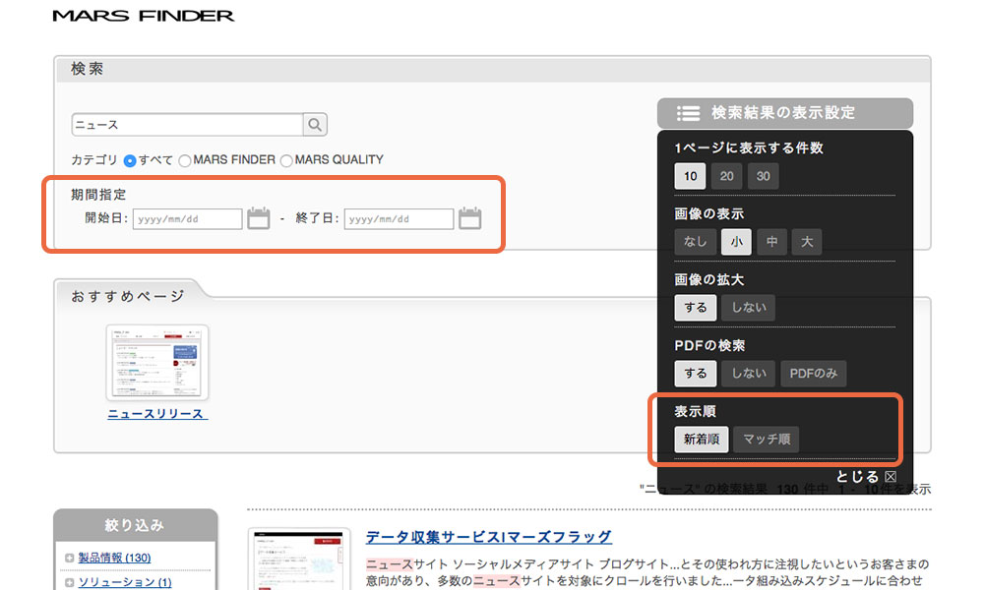Click the 表示順 section heading
Image resolution: width=984 pixels, height=590 pixels.
point(696,411)
